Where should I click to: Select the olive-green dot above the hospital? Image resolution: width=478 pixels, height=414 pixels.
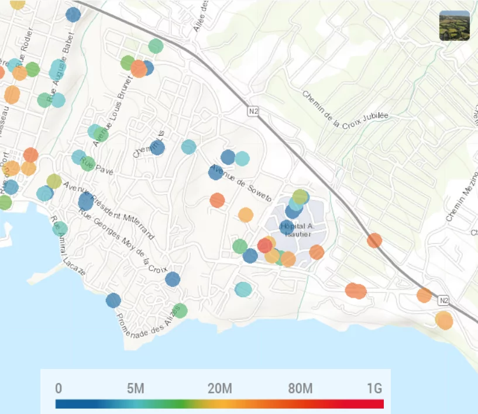pyautogui.click(x=300, y=197)
